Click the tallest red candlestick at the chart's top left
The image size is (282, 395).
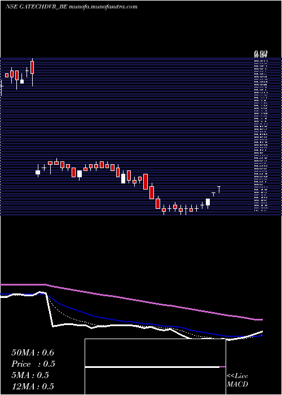pyautogui.click(x=32, y=72)
